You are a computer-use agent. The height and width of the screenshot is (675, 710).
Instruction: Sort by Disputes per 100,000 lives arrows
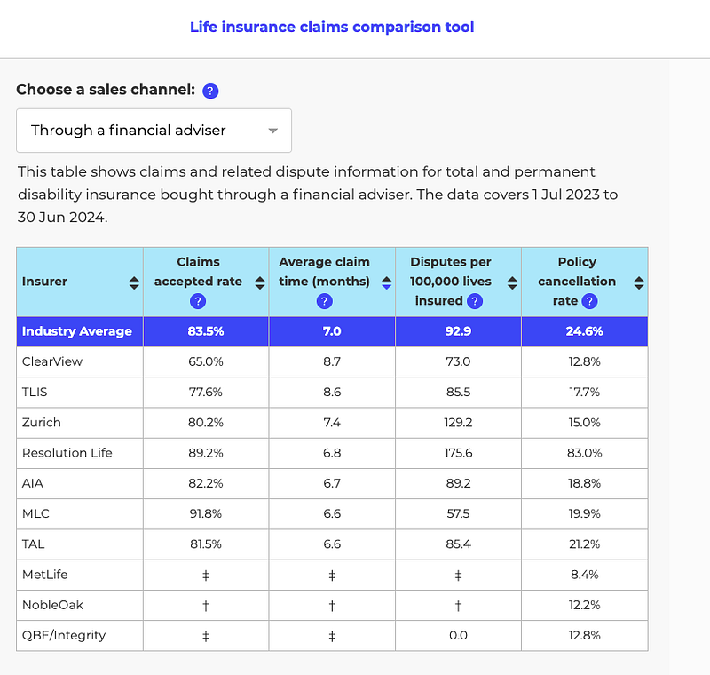coord(512,282)
